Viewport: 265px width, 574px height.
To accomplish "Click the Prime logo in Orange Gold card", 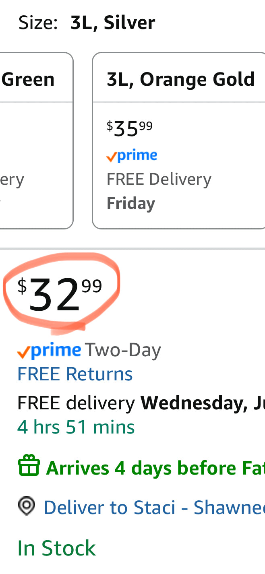I will coord(132,156).
